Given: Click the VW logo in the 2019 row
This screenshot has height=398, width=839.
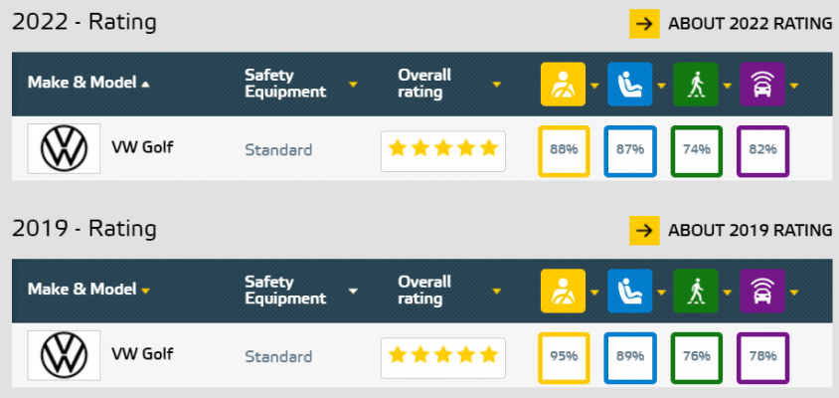Looking at the screenshot, I should click(64, 355).
